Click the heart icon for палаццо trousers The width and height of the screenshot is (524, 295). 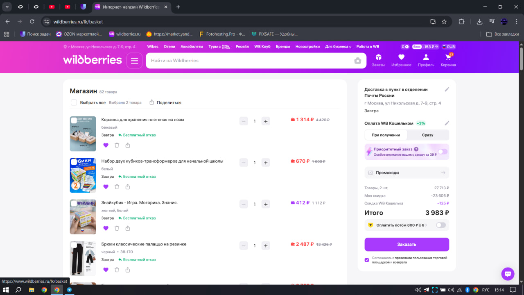[106, 270]
